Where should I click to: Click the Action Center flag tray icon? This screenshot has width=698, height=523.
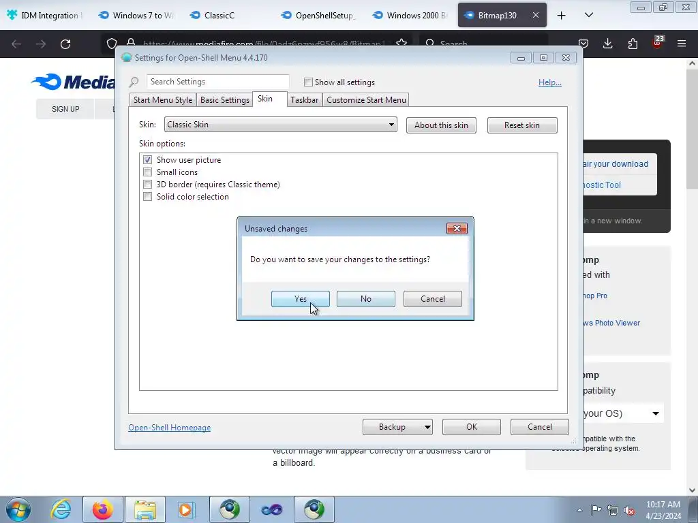pos(596,510)
